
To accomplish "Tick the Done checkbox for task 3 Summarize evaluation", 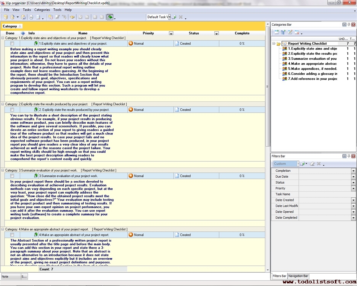I will 12,176.
